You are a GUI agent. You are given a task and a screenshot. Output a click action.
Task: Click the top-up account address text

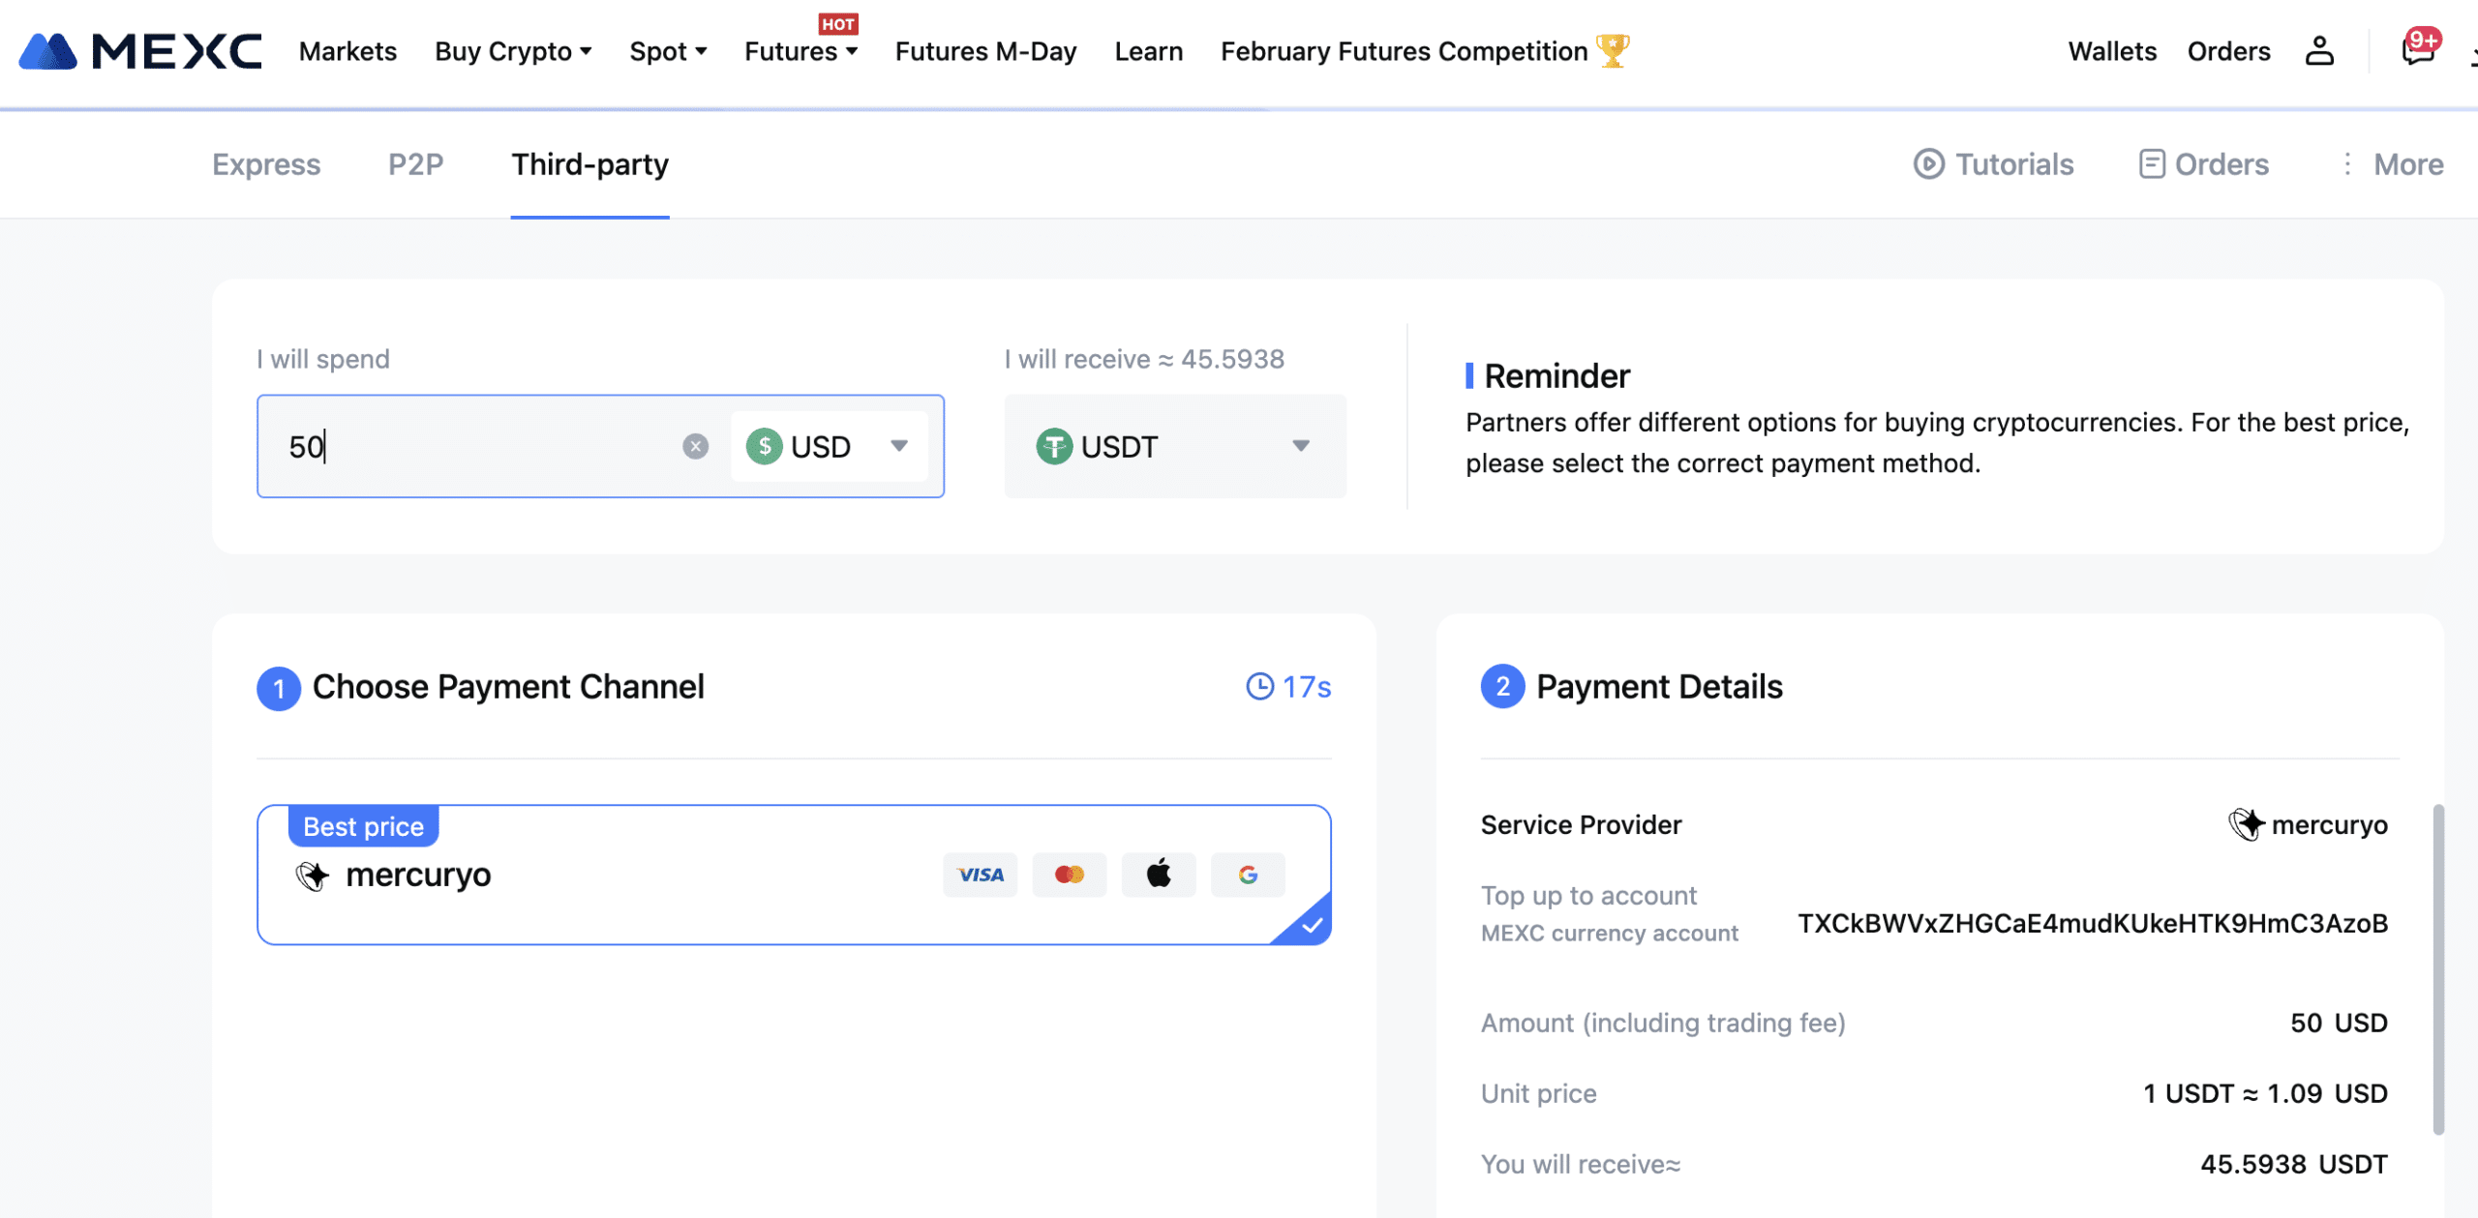tap(2093, 923)
